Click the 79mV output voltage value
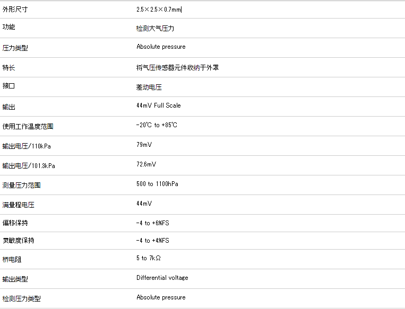This screenshot has width=405, height=309. click(x=144, y=145)
